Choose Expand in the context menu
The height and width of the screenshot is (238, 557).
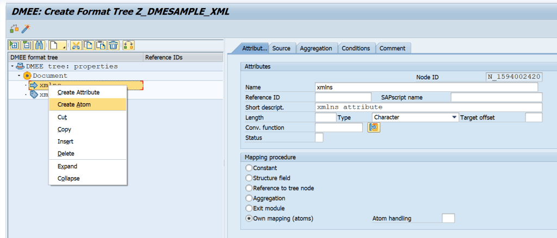click(x=88, y=166)
